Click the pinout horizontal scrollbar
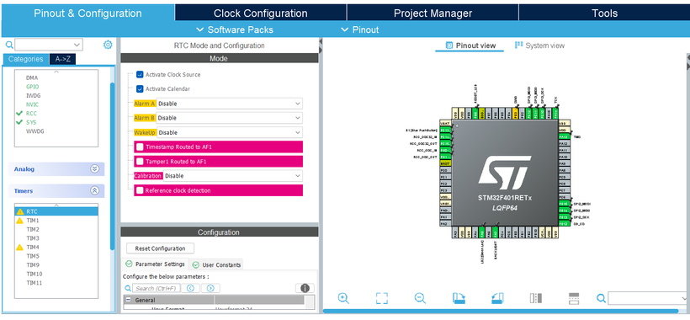Viewport: 690px width, 320px height. pos(501,311)
